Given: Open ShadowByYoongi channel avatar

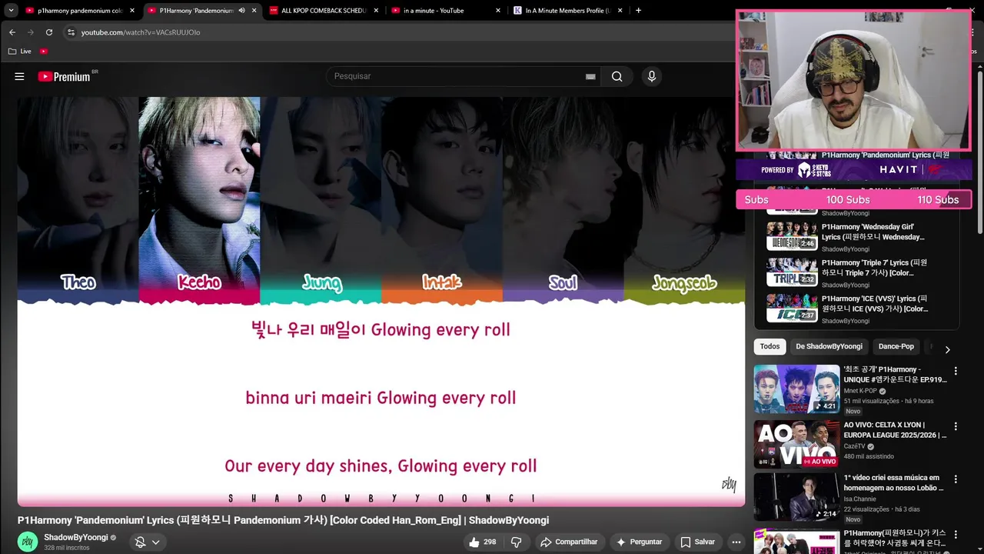Looking at the screenshot, I should [28, 542].
